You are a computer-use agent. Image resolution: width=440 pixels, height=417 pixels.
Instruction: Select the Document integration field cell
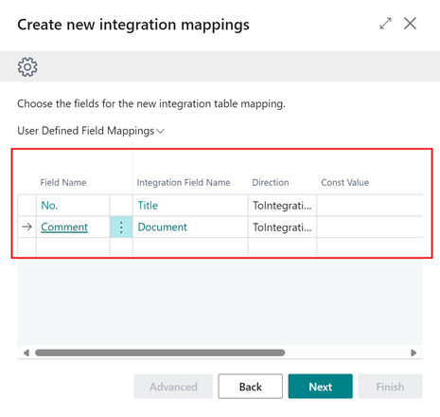(190, 227)
